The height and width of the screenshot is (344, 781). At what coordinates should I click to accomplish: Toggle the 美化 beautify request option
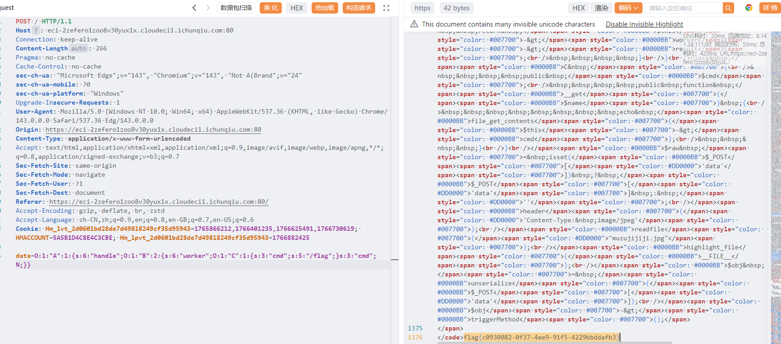(271, 8)
